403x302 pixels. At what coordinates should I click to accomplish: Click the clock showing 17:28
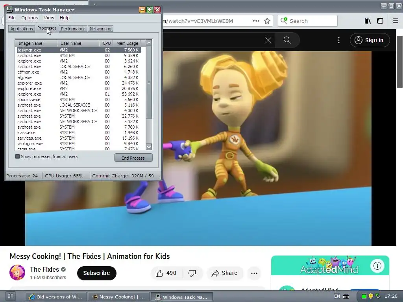(391, 296)
